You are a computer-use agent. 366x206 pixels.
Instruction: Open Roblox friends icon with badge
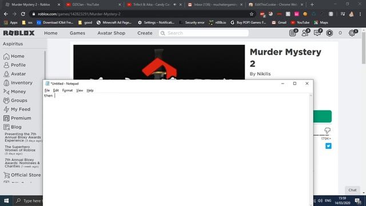click(x=305, y=33)
